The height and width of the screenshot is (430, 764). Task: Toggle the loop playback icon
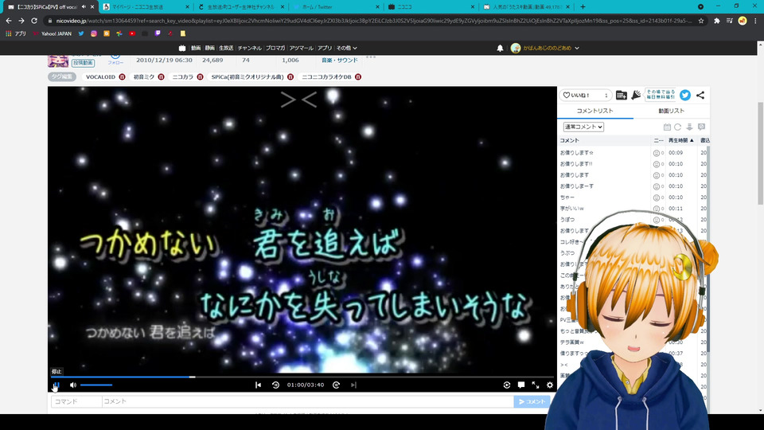pos(507,385)
